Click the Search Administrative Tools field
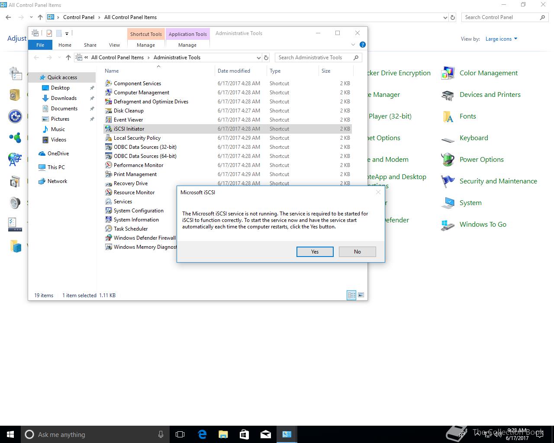Screen dimensions: 554x443 coord(318,58)
